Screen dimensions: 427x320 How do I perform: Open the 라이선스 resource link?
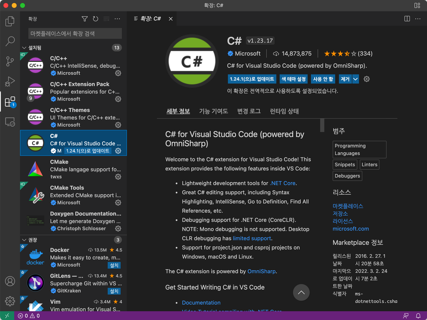click(343, 221)
